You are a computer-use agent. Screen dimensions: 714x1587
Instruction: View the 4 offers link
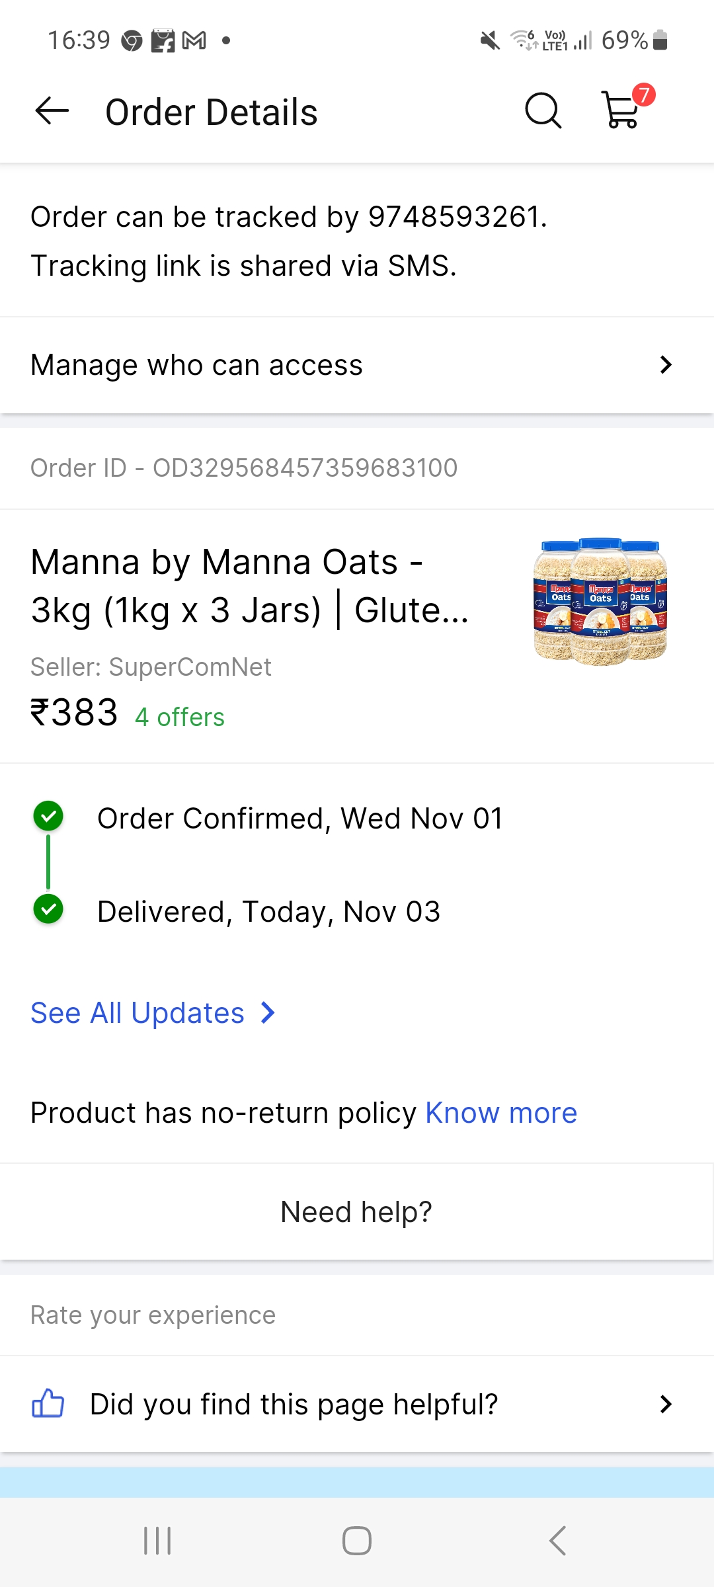tap(180, 717)
